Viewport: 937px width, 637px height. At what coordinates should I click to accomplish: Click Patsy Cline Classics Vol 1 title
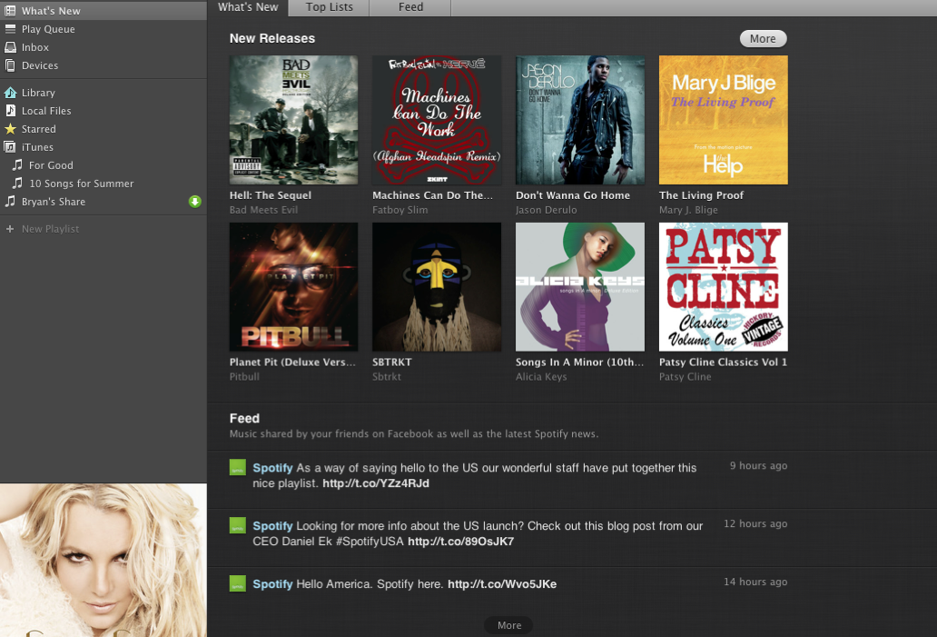[723, 362]
